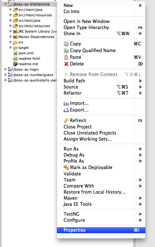Expand the src/test/java node
The height and width of the screenshot is (247, 155).
click(x=11, y=20)
